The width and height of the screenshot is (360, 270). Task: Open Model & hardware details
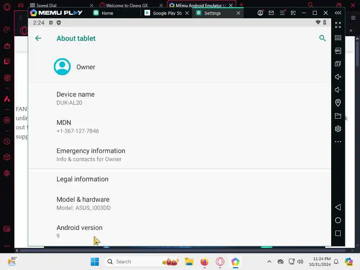tap(180, 204)
